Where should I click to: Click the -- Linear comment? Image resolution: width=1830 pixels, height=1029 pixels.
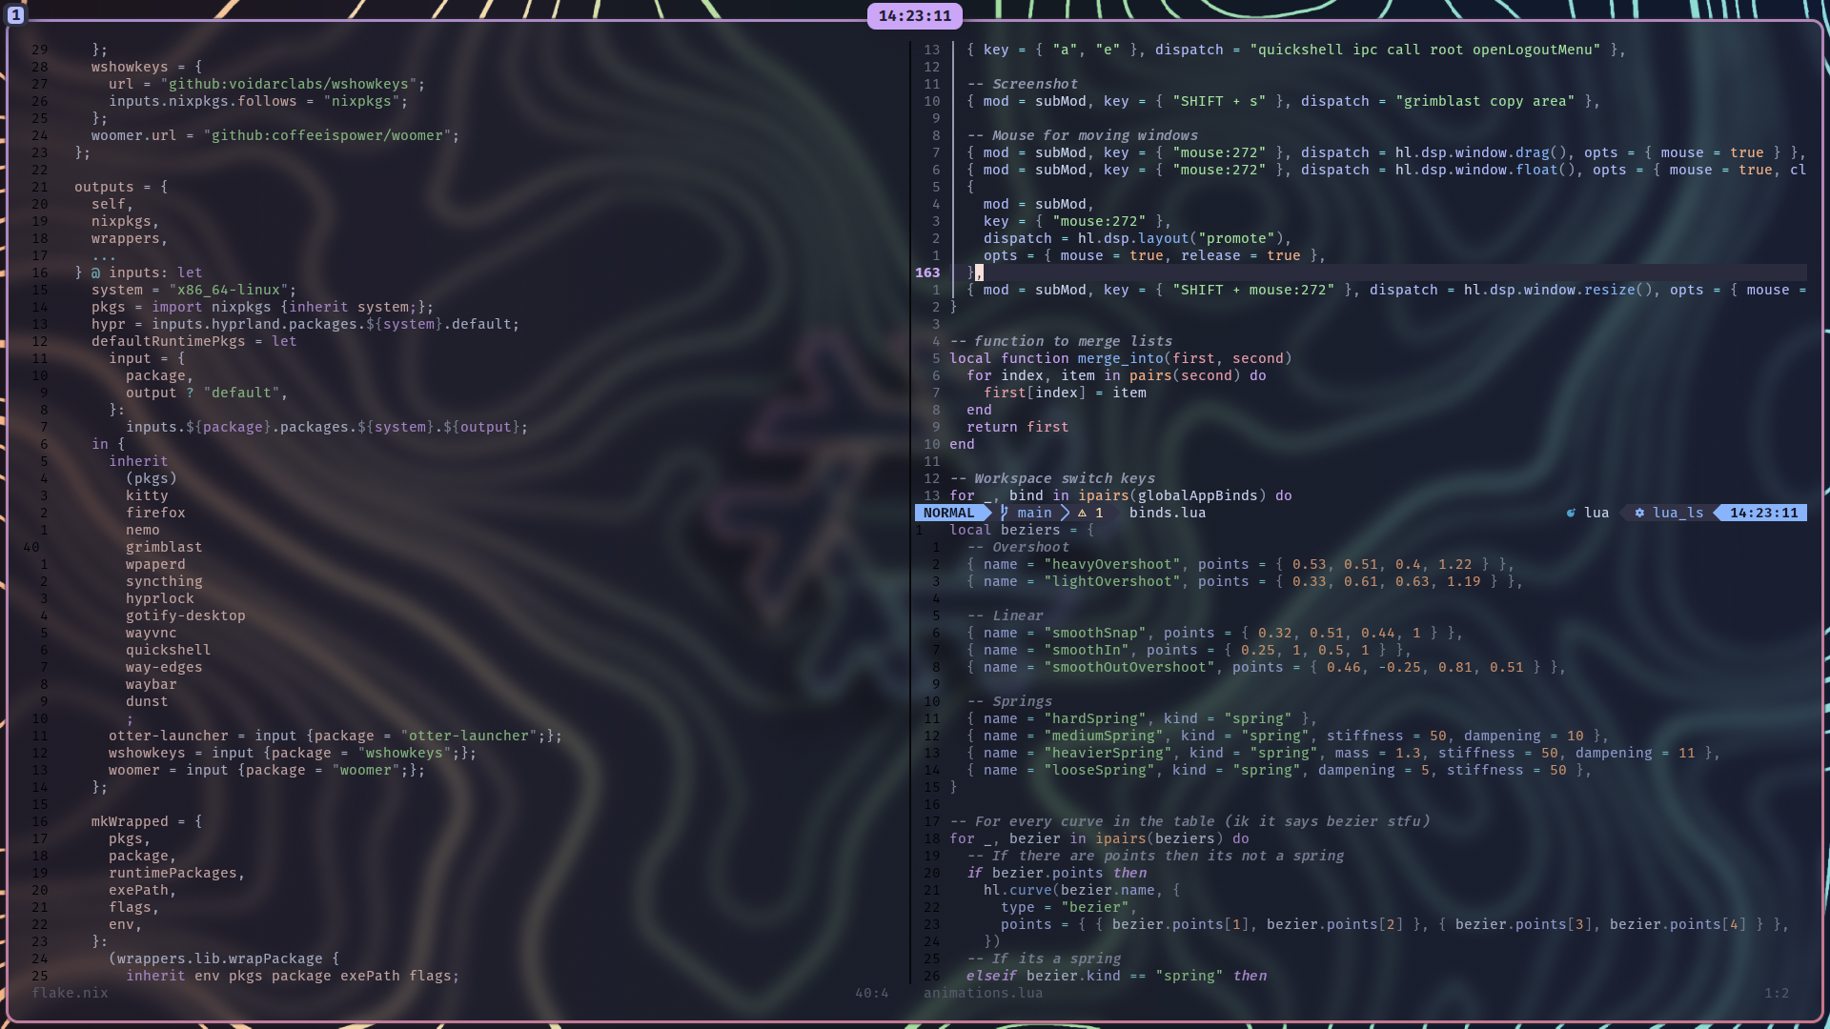coord(1005,615)
